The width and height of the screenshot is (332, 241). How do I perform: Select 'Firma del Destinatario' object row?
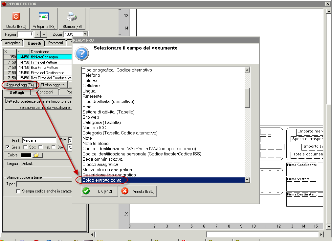coord(38,73)
